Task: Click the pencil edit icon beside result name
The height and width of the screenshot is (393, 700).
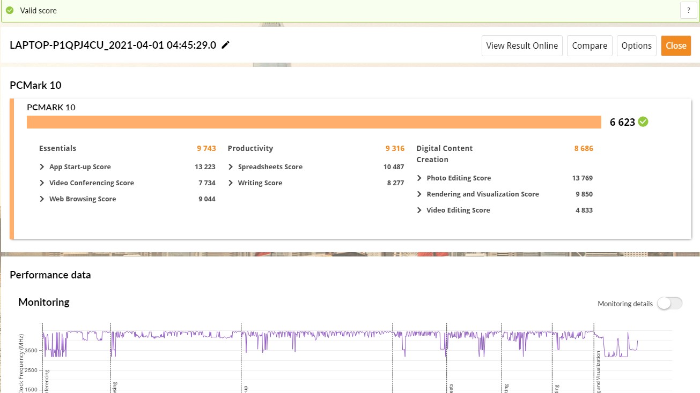Action: [x=226, y=45]
